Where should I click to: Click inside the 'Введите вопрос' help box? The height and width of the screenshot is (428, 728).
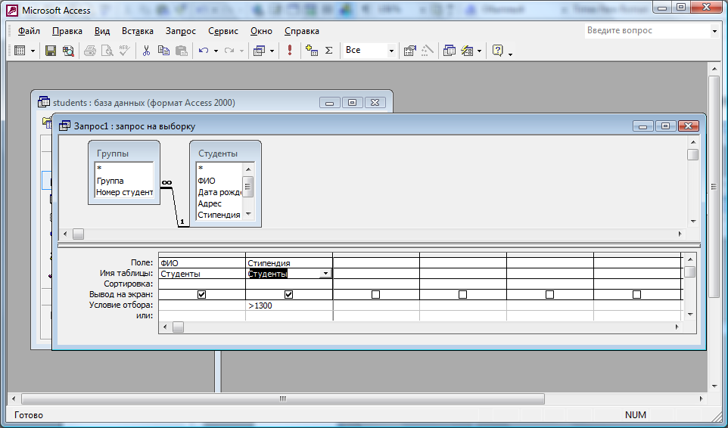647,30
